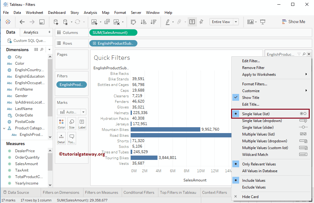The height and width of the screenshot is (203, 314).
Task: Click the Swap Rows and Columns icon
Action: tap(133, 22)
